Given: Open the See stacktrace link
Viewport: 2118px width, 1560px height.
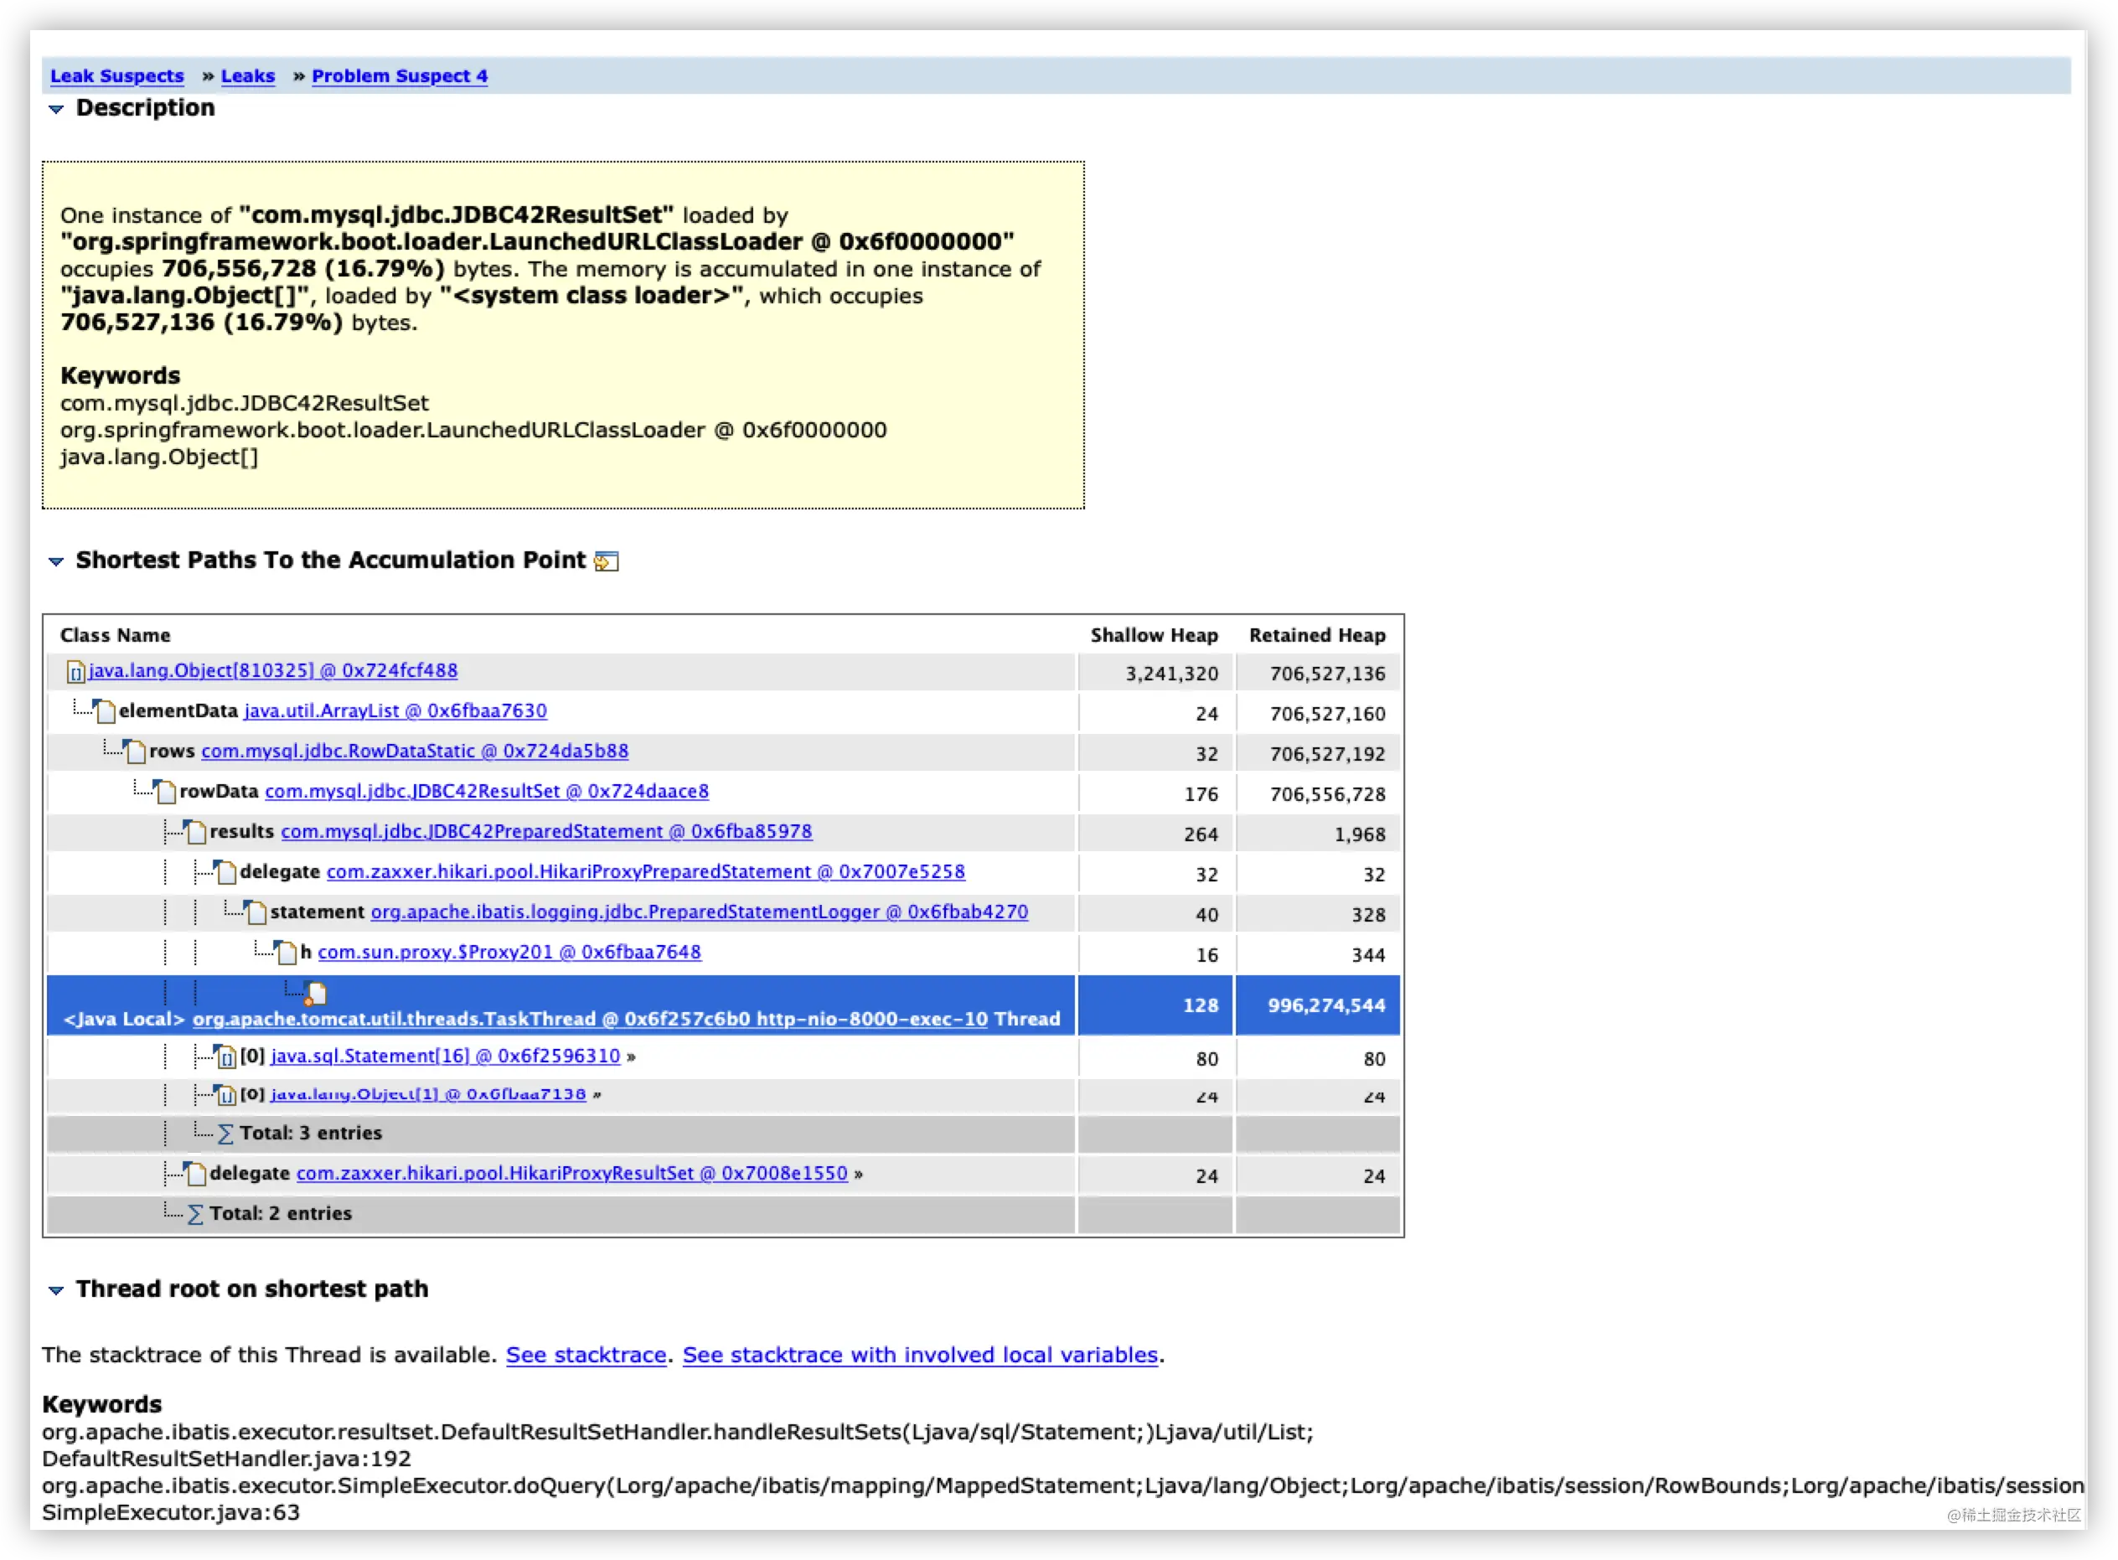Looking at the screenshot, I should [586, 1356].
